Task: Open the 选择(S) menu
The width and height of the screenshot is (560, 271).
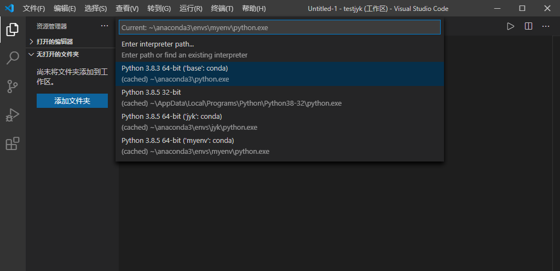Action: pos(96,8)
